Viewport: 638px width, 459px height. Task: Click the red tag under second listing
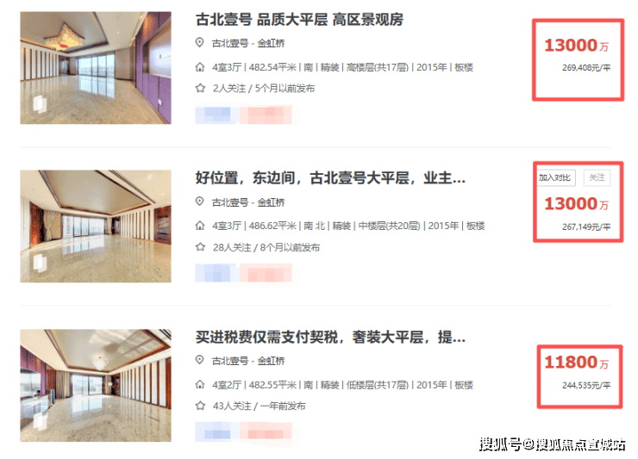266,273
